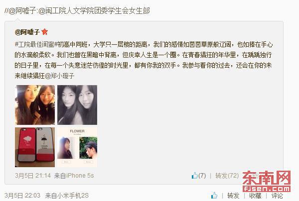Viewport: 299px width, 201px height.
Task: Click the red star badge next to 阿嘘子
Action: pyautogui.click(x=44, y=32)
